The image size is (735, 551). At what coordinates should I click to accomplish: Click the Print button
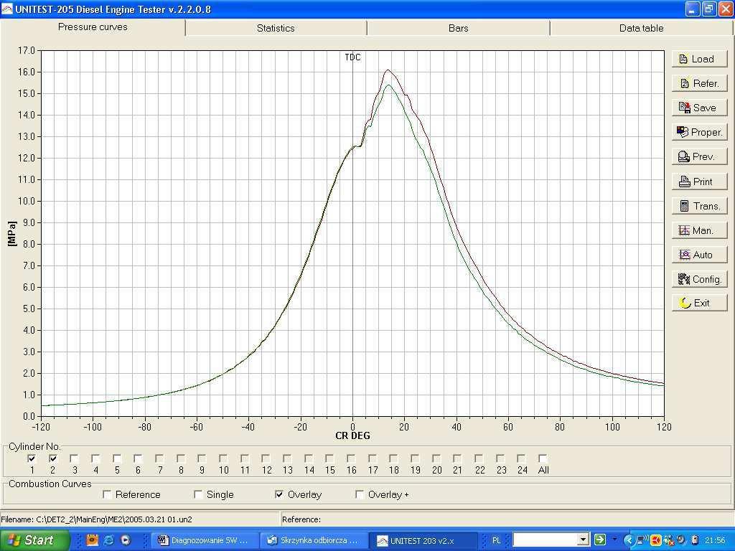(x=699, y=182)
